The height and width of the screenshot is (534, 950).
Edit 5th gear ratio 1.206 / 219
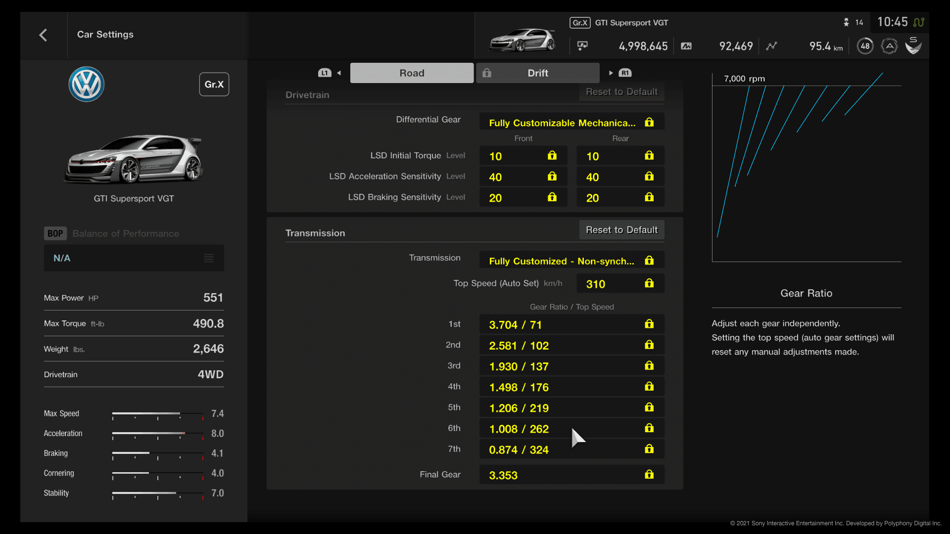tap(571, 407)
